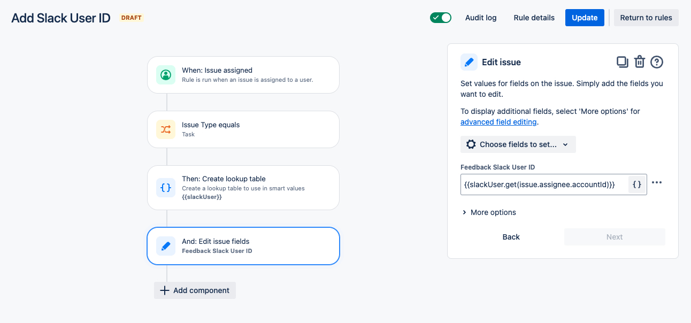Delete the Edit issue component

click(x=640, y=62)
